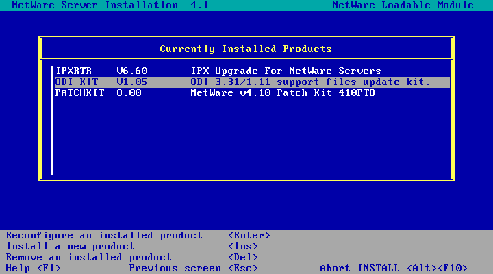Click 'Abort INSTALL <Alt><F10>' hint
This screenshot has width=493, height=274.
tap(394, 269)
